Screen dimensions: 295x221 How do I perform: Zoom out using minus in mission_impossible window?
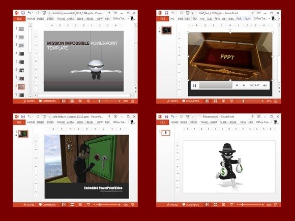coord(94,101)
